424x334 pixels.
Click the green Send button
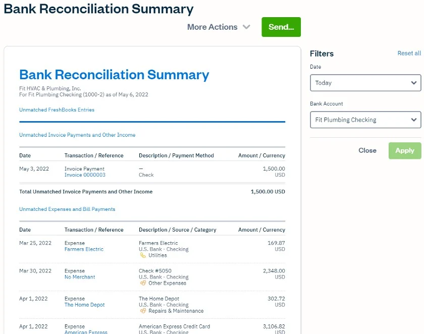pos(281,27)
